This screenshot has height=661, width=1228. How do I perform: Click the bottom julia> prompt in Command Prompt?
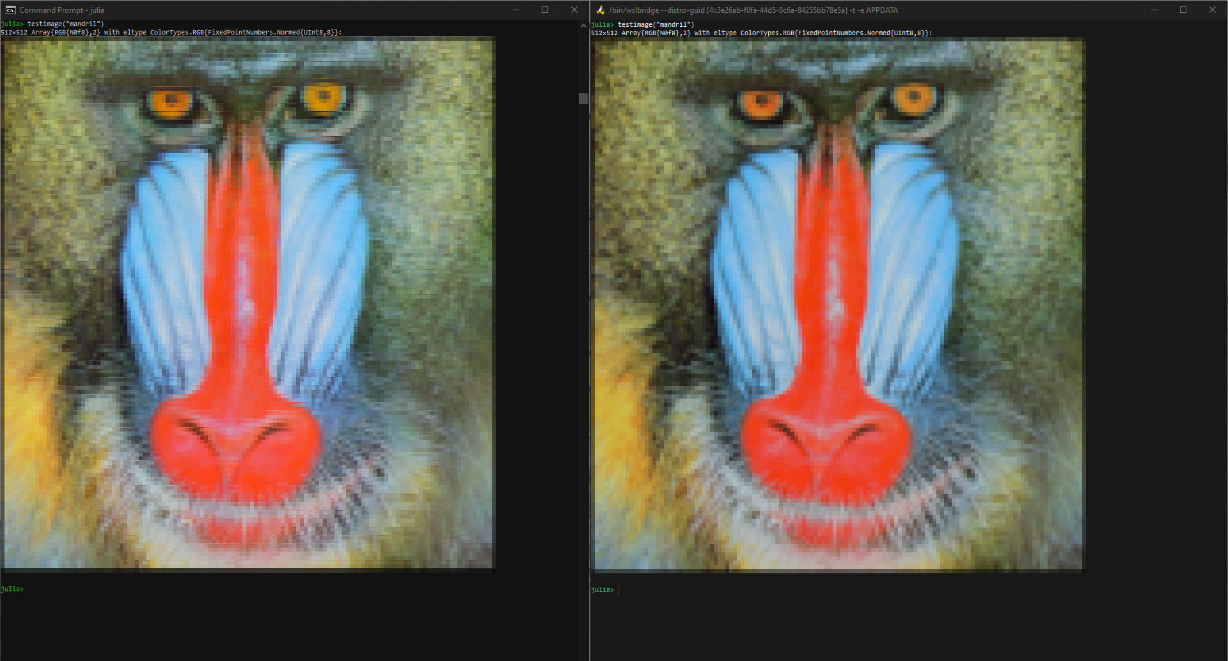point(12,589)
